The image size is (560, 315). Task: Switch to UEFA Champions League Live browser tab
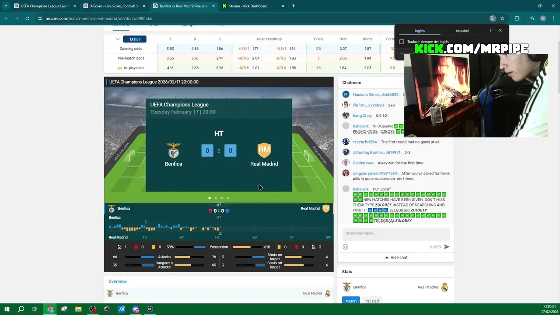44,6
